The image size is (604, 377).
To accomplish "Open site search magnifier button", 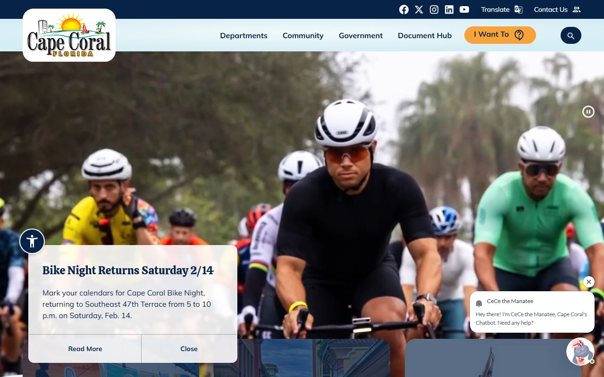I will point(571,35).
